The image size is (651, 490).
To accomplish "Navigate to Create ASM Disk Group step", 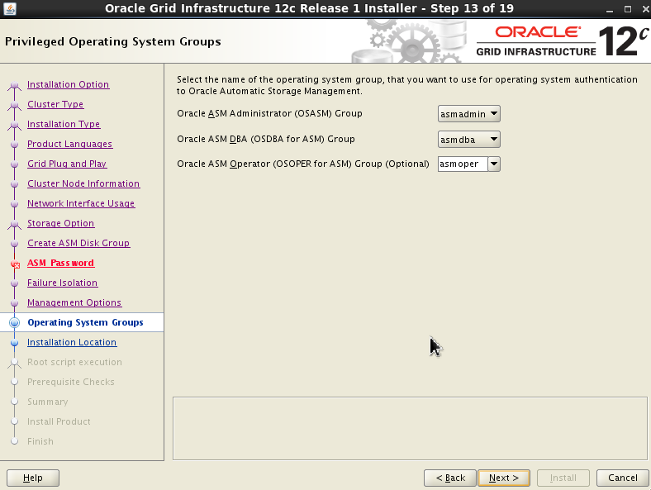I will (78, 243).
